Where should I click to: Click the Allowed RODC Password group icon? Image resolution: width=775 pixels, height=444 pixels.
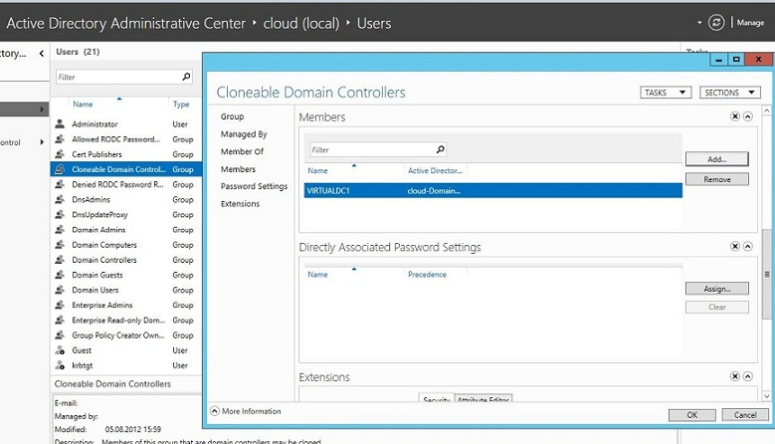tap(60, 139)
